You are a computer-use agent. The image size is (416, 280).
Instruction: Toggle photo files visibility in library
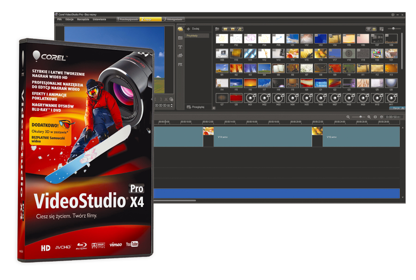[232, 29]
